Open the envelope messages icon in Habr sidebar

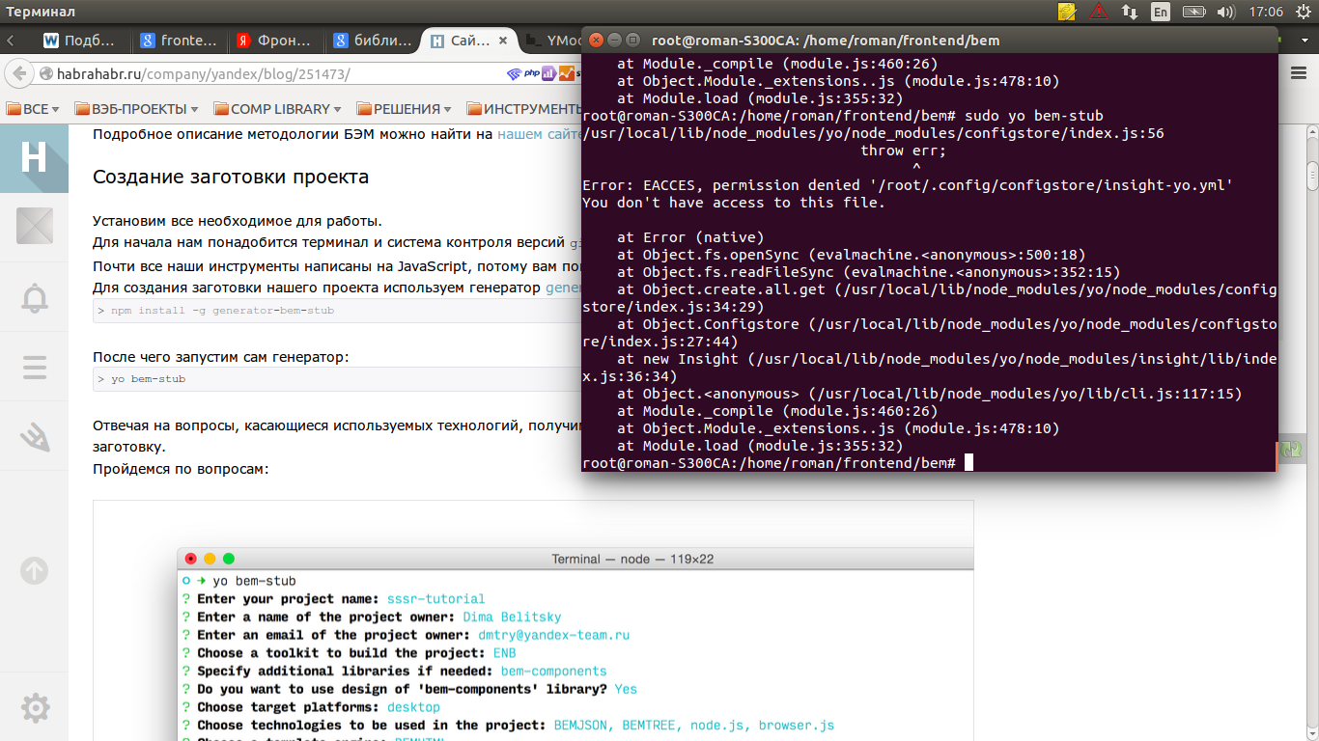[34, 227]
